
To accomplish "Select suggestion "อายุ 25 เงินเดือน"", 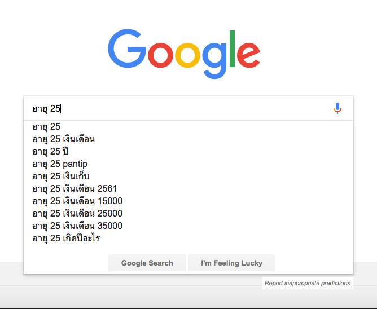I will (64, 139).
